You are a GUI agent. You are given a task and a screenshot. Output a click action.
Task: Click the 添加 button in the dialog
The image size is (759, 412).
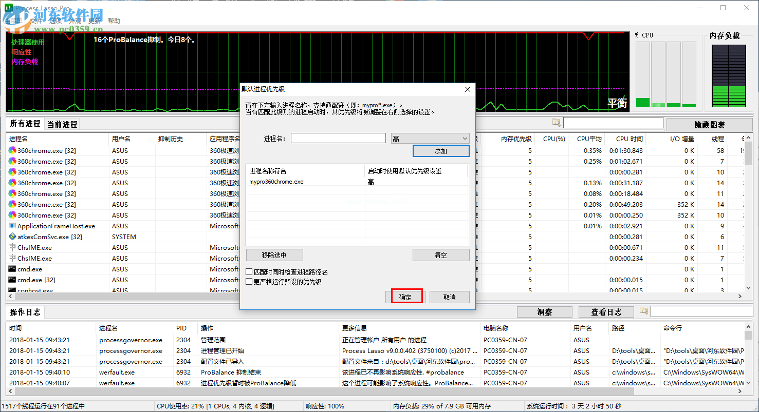[x=441, y=151]
